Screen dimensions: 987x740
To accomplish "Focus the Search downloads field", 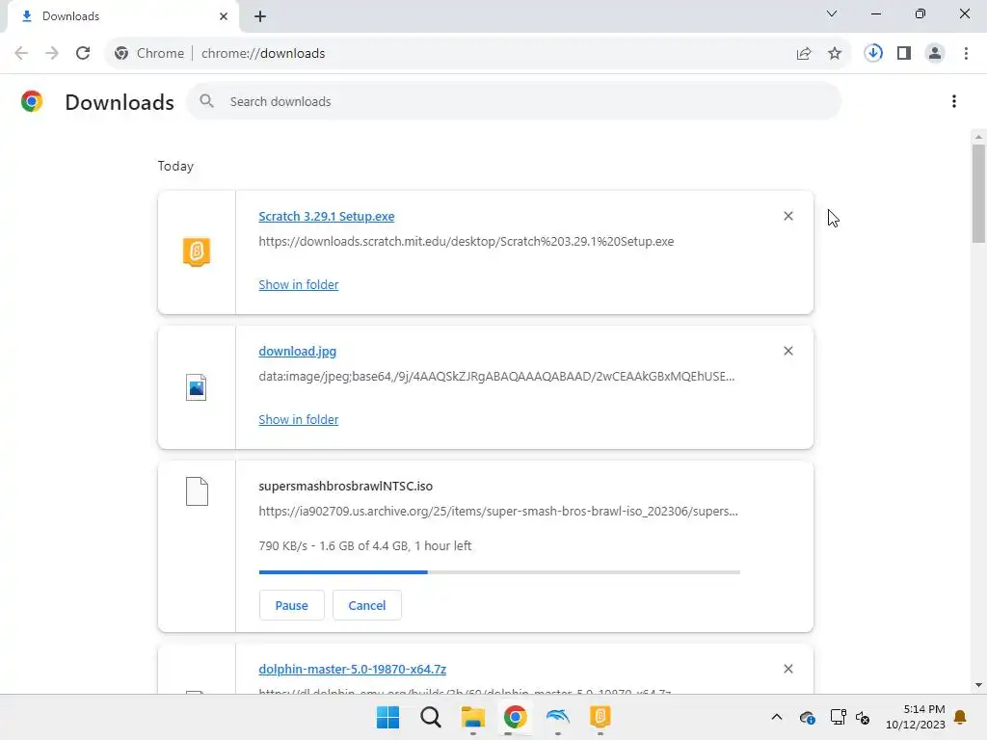I will point(514,101).
